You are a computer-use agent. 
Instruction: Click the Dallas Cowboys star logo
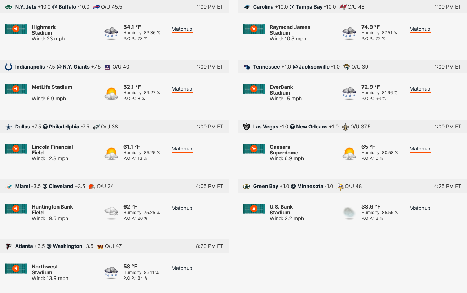[x=9, y=127]
